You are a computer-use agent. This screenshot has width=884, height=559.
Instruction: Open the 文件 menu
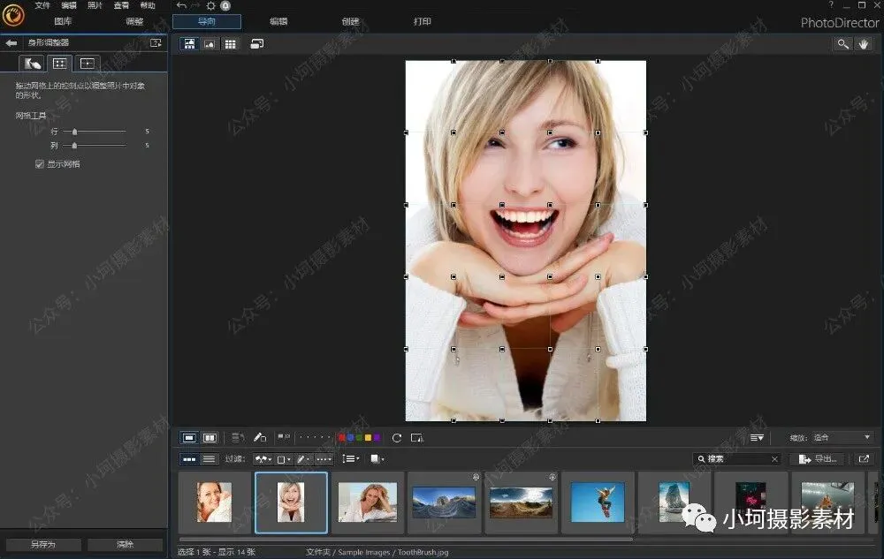(42, 5)
